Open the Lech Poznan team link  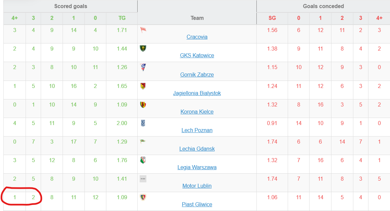pos(197,130)
